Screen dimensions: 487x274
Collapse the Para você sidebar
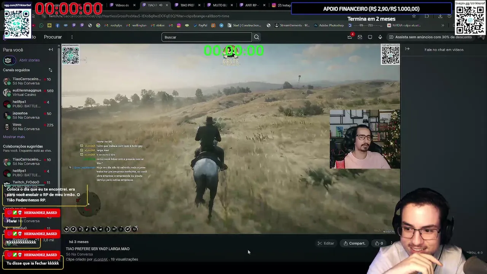(51, 49)
